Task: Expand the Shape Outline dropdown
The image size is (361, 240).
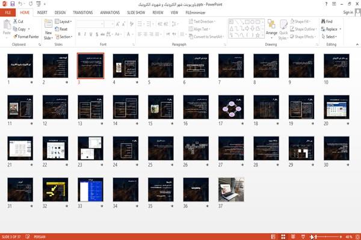Action: coord(303,29)
